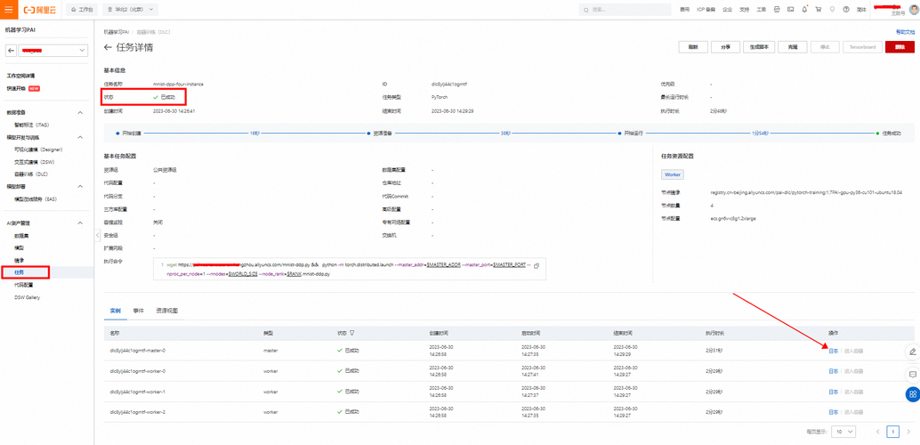Viewport: 920px width, 445px height.
Task: Open 日志 for the master-0 instance
Action: click(833, 351)
